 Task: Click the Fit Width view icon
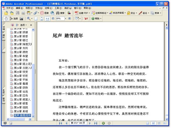[47, 19]
